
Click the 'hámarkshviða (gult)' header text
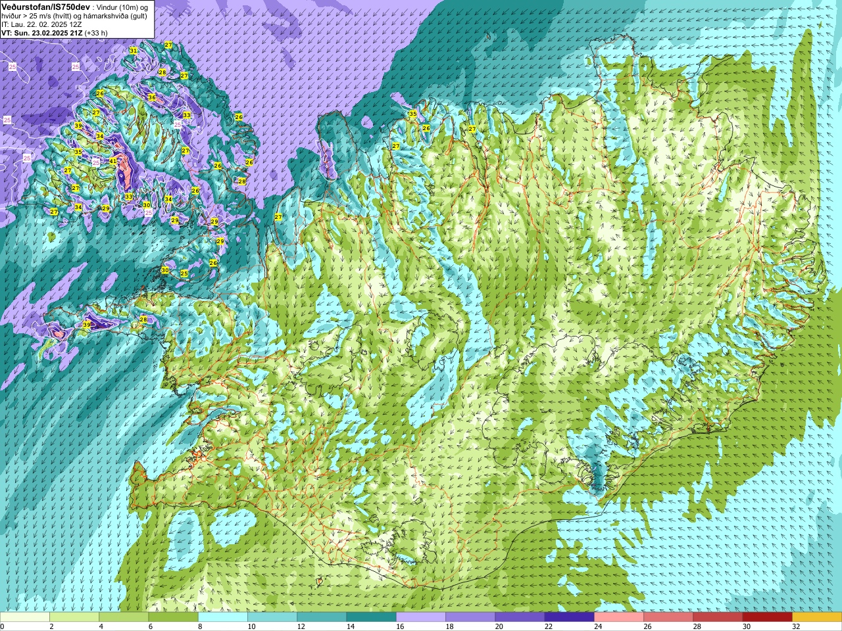(114, 16)
